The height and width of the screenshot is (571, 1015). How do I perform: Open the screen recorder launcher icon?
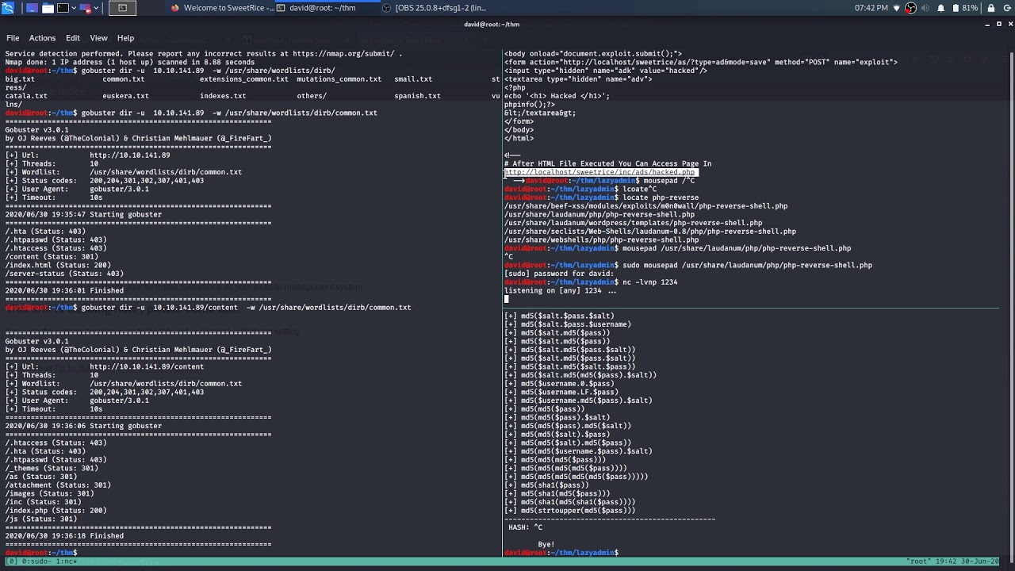[85, 8]
